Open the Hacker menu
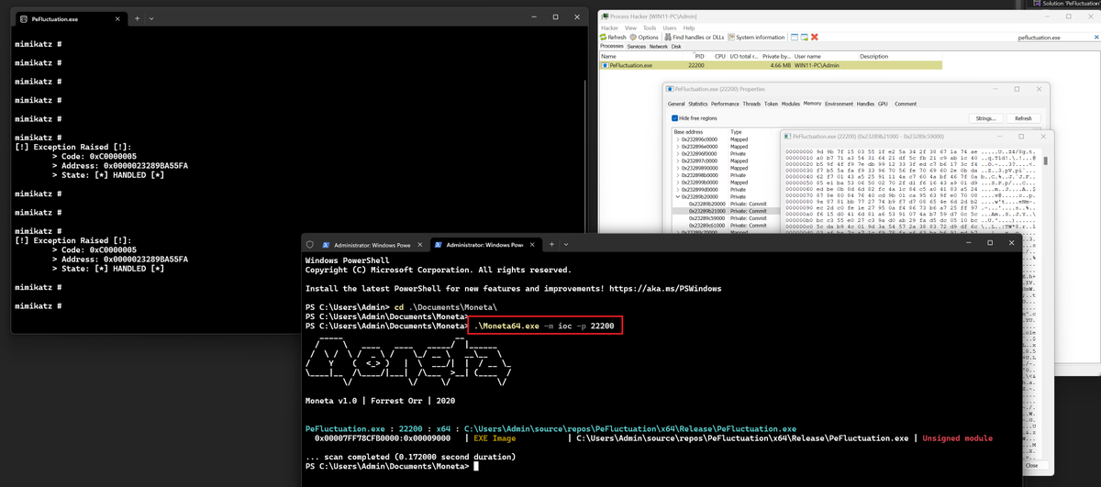Screen dimensions: 1101x487 [611, 28]
